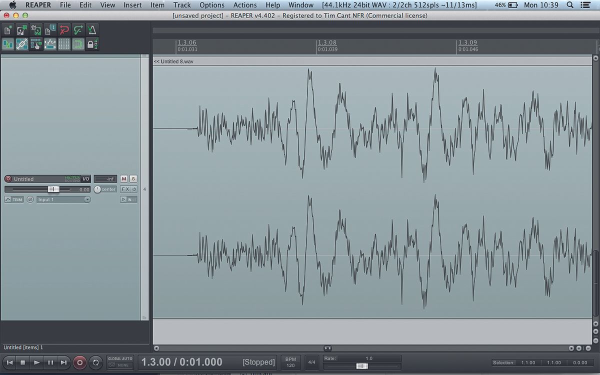Toggle grid snapping
This screenshot has height=375, width=600.
tap(63, 44)
